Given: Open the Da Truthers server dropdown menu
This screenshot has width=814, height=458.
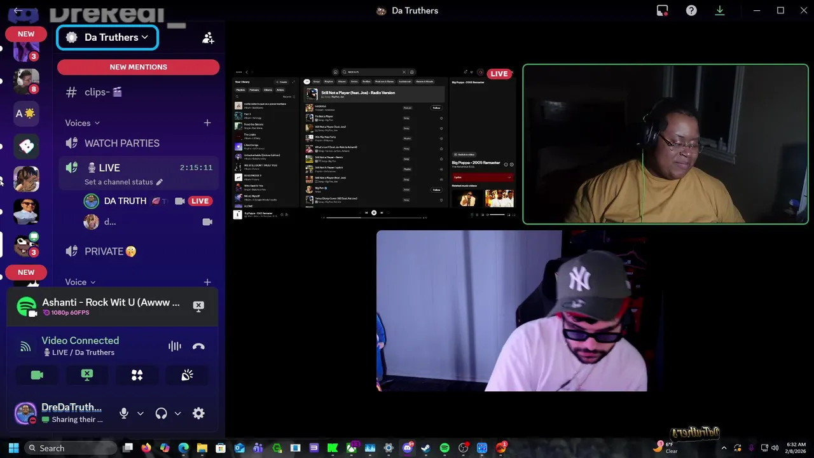Looking at the screenshot, I should point(107,38).
